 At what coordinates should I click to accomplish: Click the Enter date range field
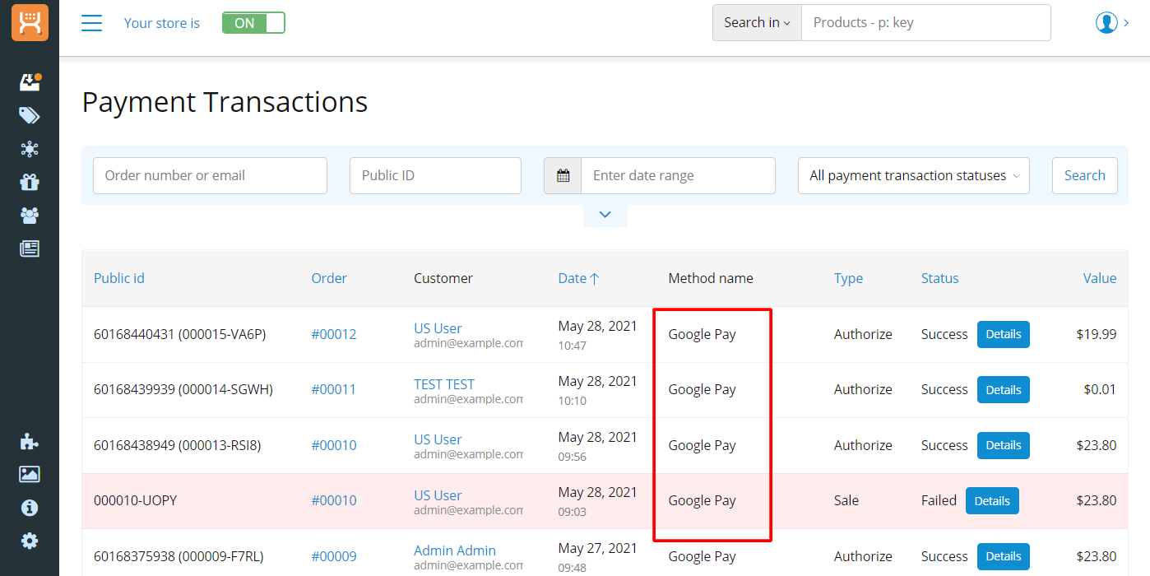coord(678,175)
